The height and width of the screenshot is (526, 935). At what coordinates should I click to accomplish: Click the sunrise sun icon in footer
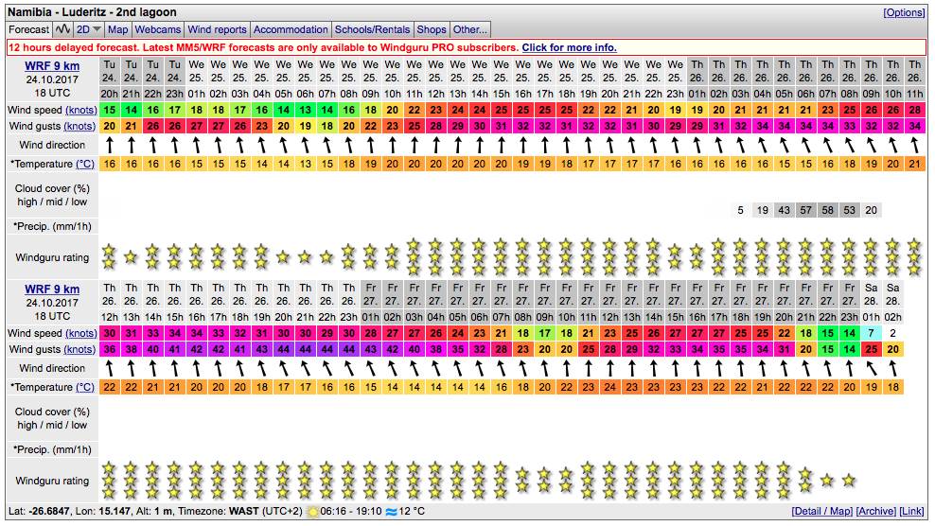click(312, 512)
